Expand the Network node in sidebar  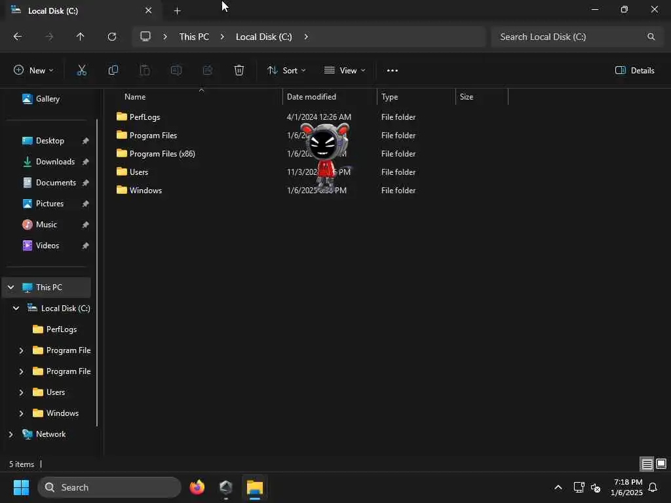coord(10,434)
